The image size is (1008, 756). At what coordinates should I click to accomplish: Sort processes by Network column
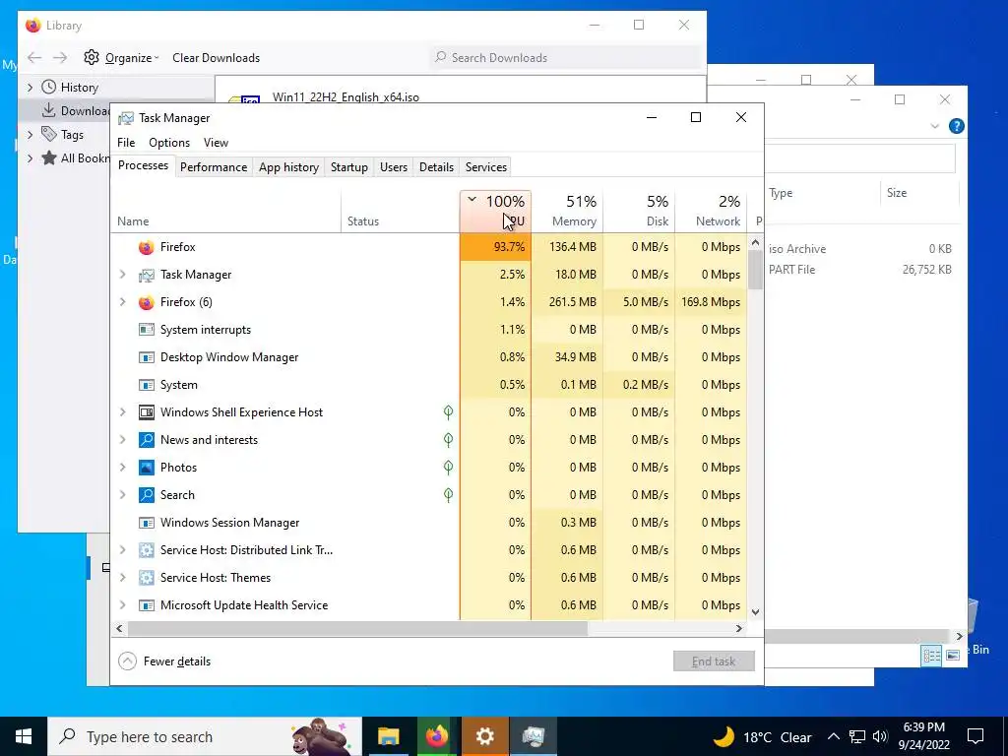(x=711, y=211)
